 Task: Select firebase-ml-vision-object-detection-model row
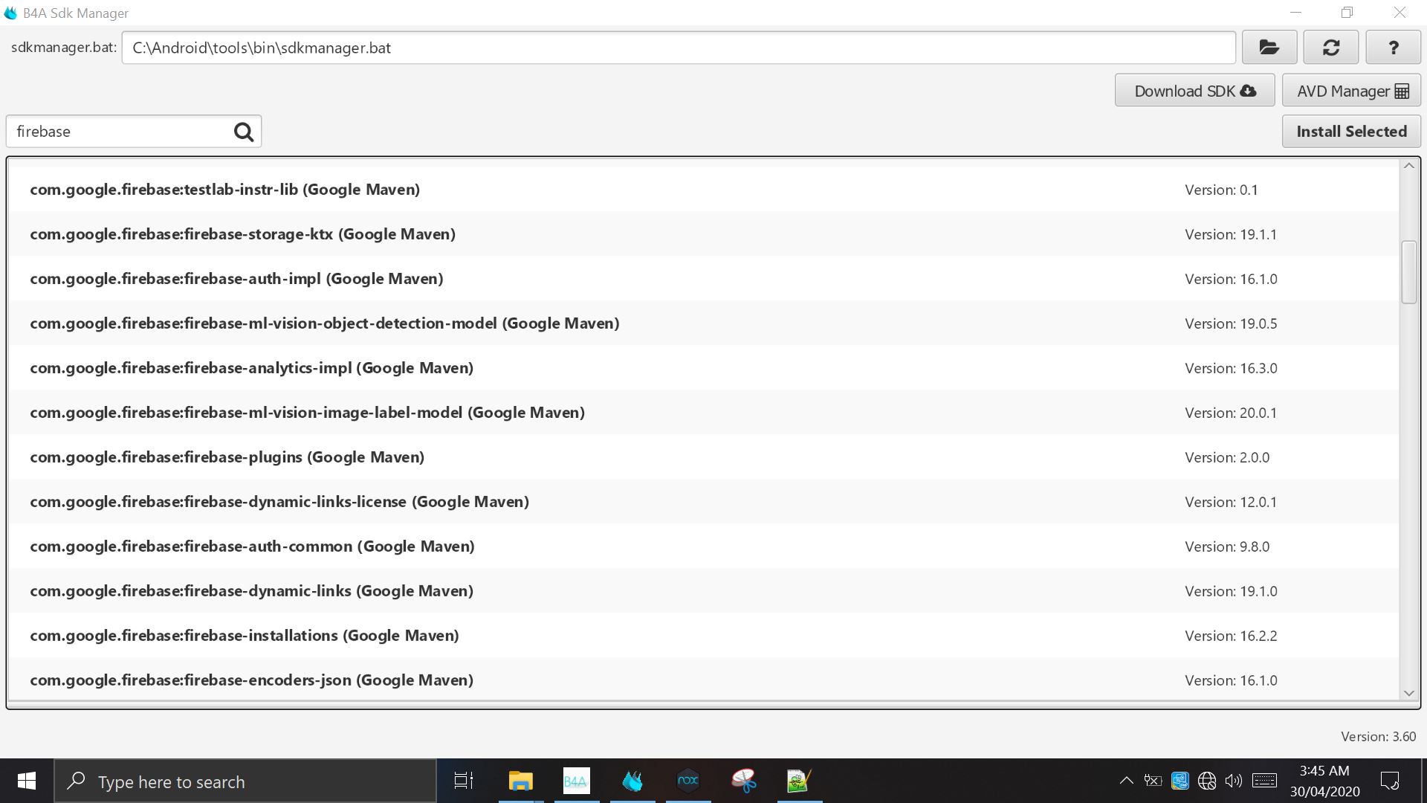(703, 323)
